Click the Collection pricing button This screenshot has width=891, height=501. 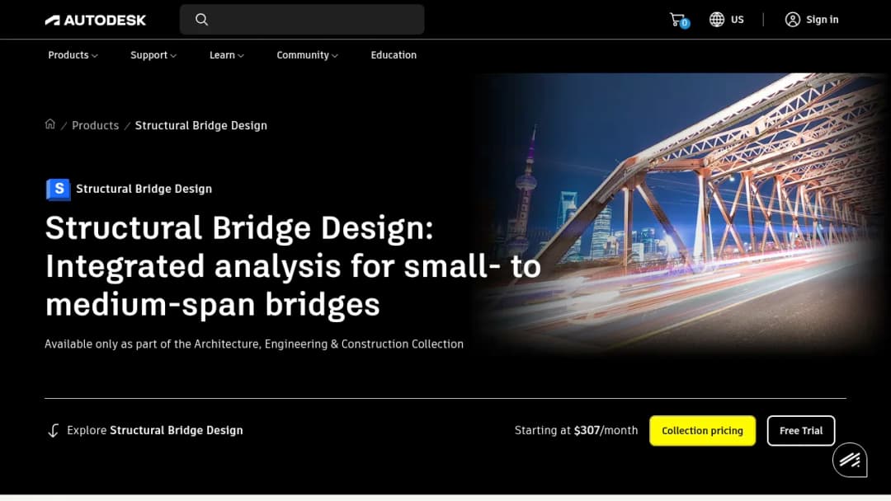[702, 431]
